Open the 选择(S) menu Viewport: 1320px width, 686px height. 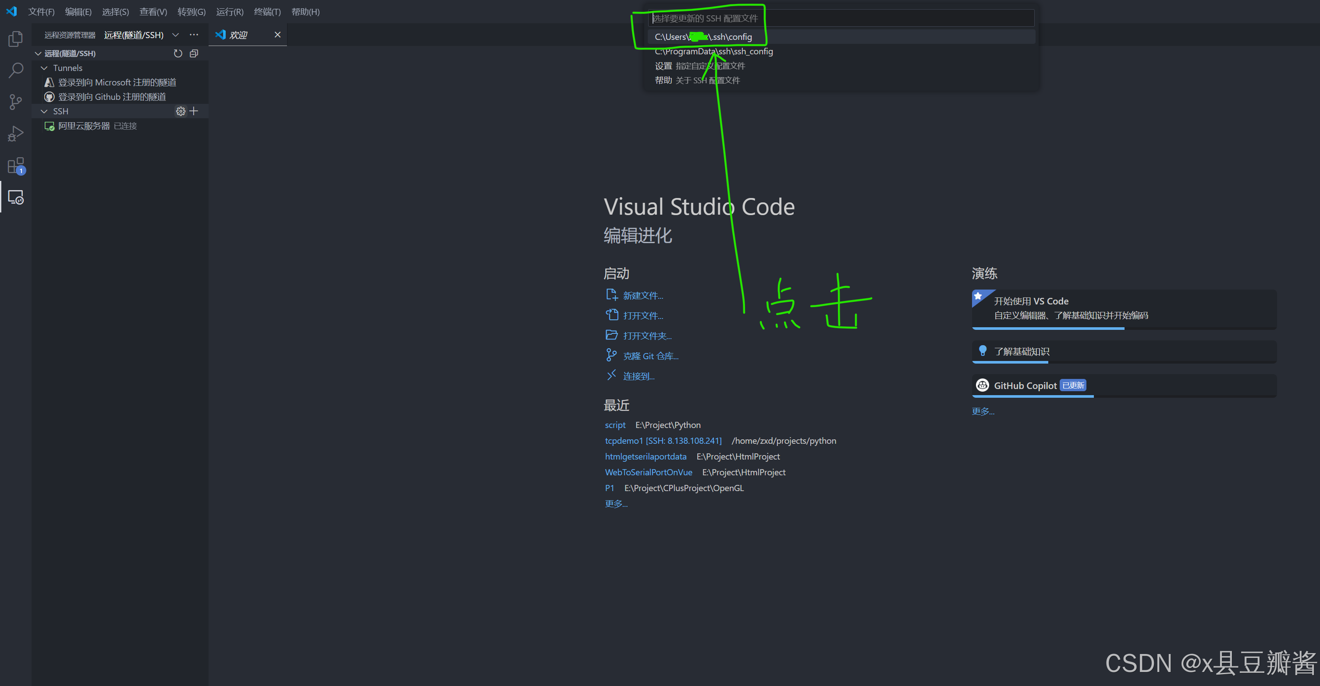(115, 11)
